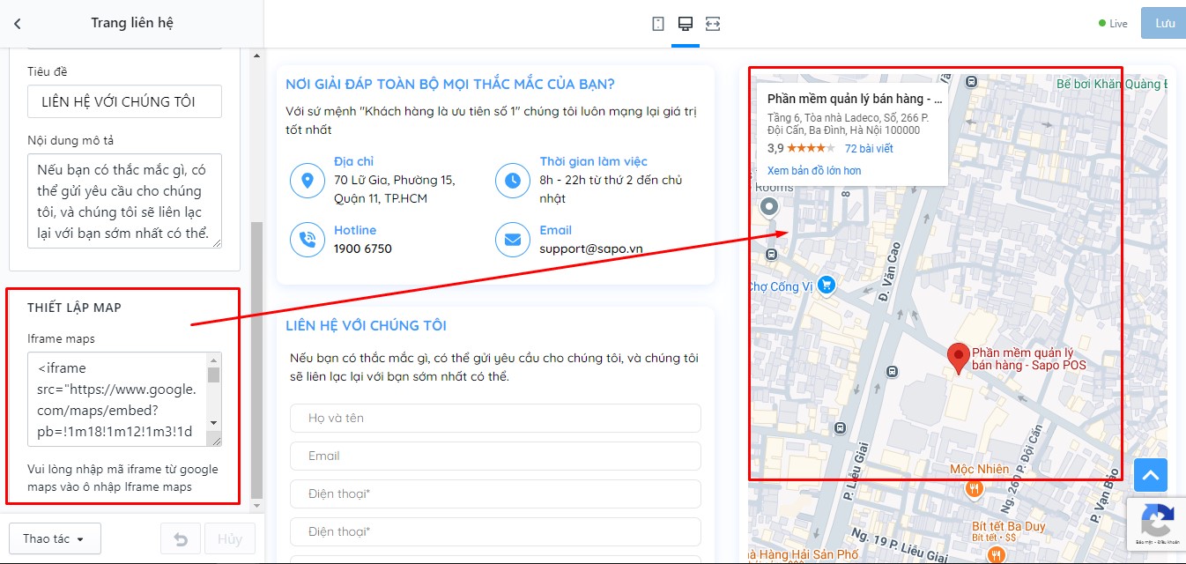Image resolution: width=1186 pixels, height=564 pixels.
Task: Click the 70 Lữ Gia address text
Action: [x=394, y=189]
